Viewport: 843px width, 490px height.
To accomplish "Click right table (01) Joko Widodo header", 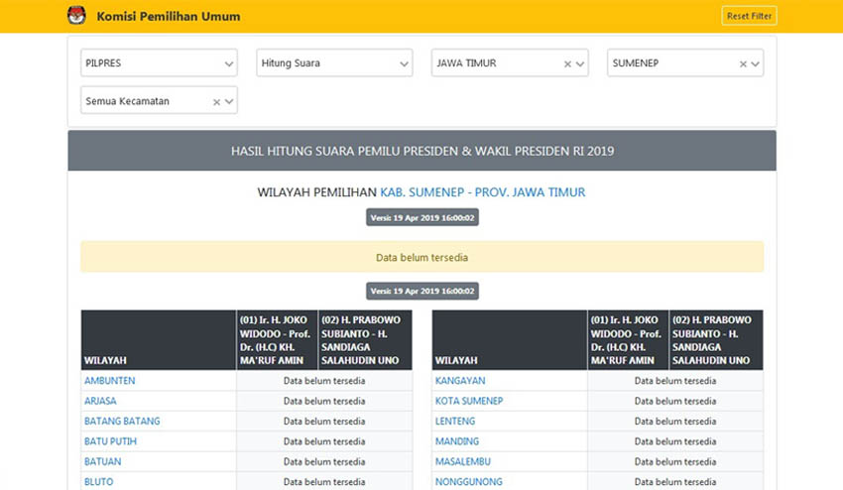I will (x=628, y=340).
